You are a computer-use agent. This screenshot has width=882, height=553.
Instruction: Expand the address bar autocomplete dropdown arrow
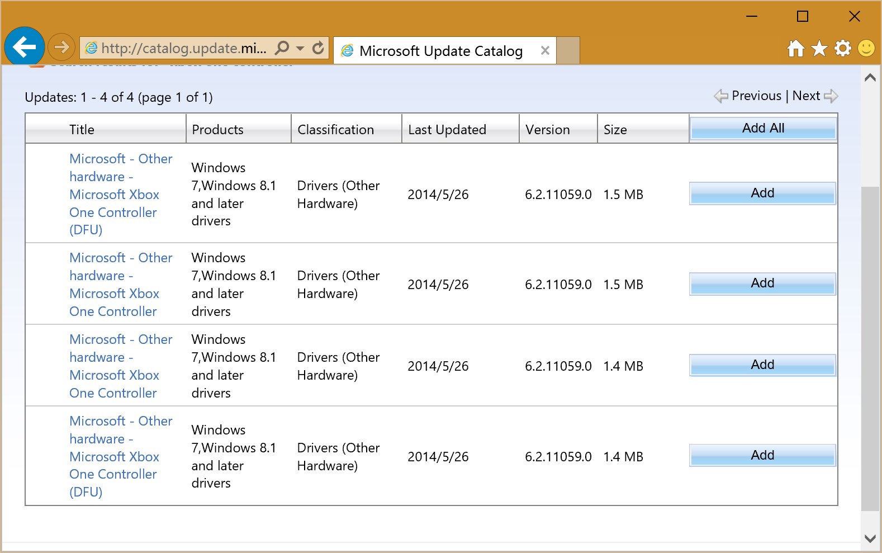[300, 48]
